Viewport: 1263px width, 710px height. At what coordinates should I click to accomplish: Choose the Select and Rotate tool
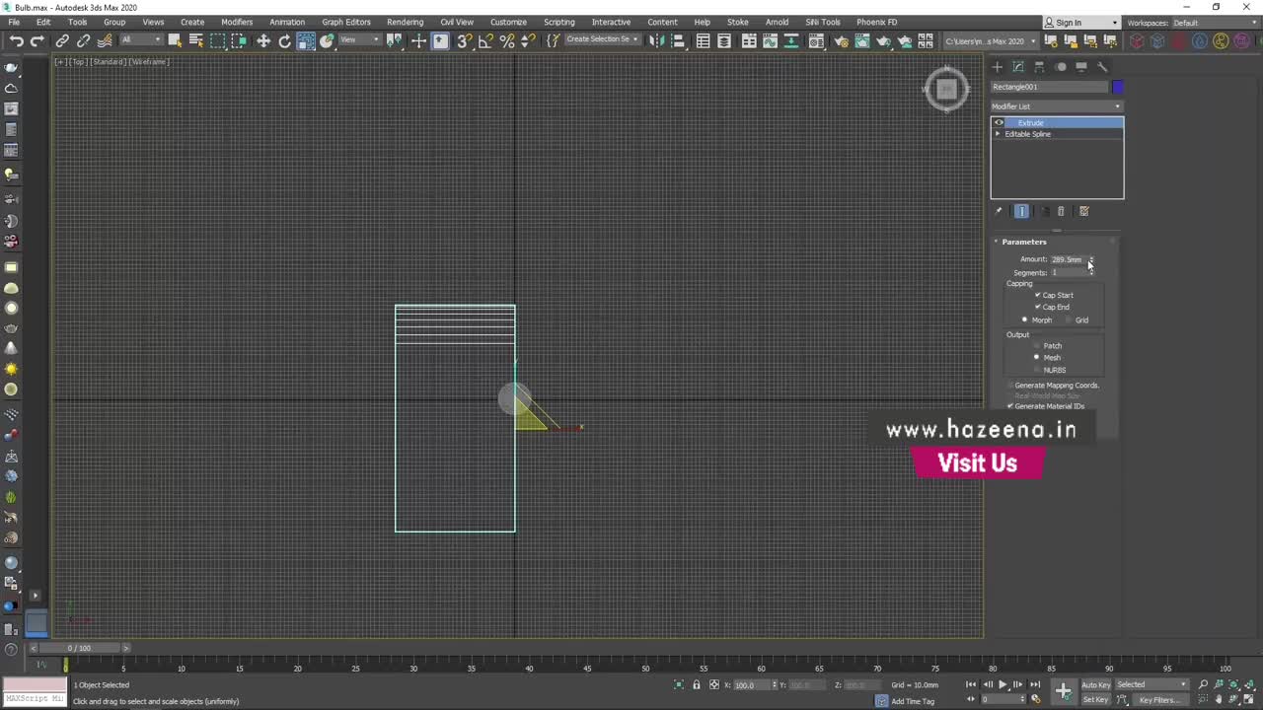[285, 40]
